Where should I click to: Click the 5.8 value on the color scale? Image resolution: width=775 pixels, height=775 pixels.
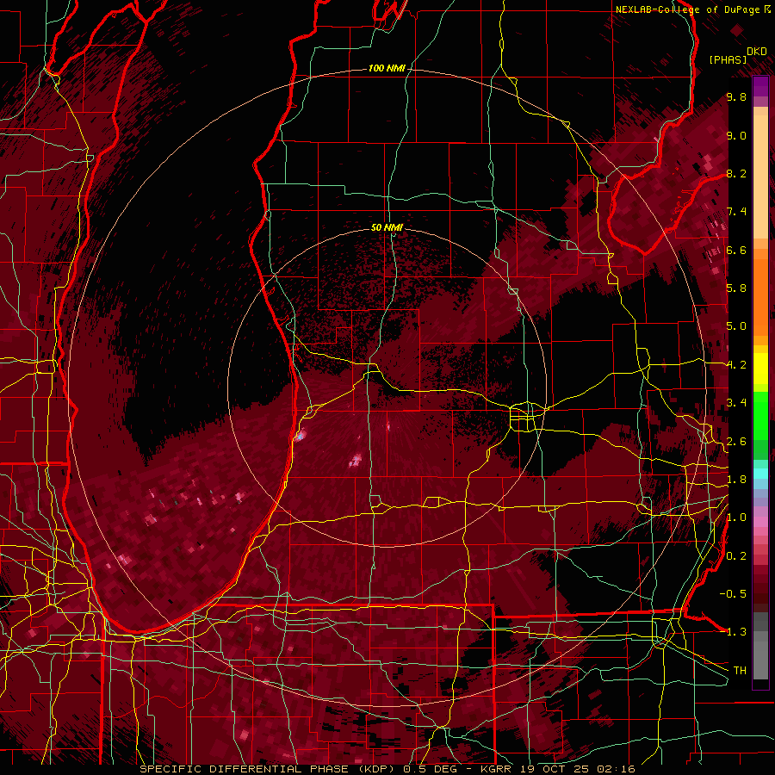tap(736, 288)
